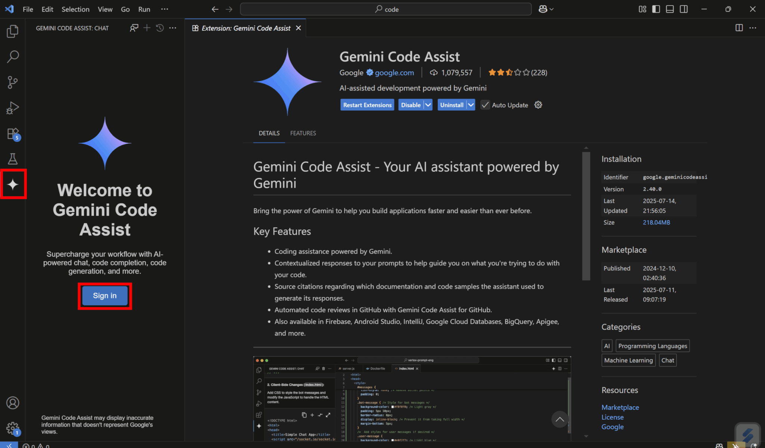Screen dimensions: 765x448
Task: Start a new chat with plus icon
Action: click(147, 28)
